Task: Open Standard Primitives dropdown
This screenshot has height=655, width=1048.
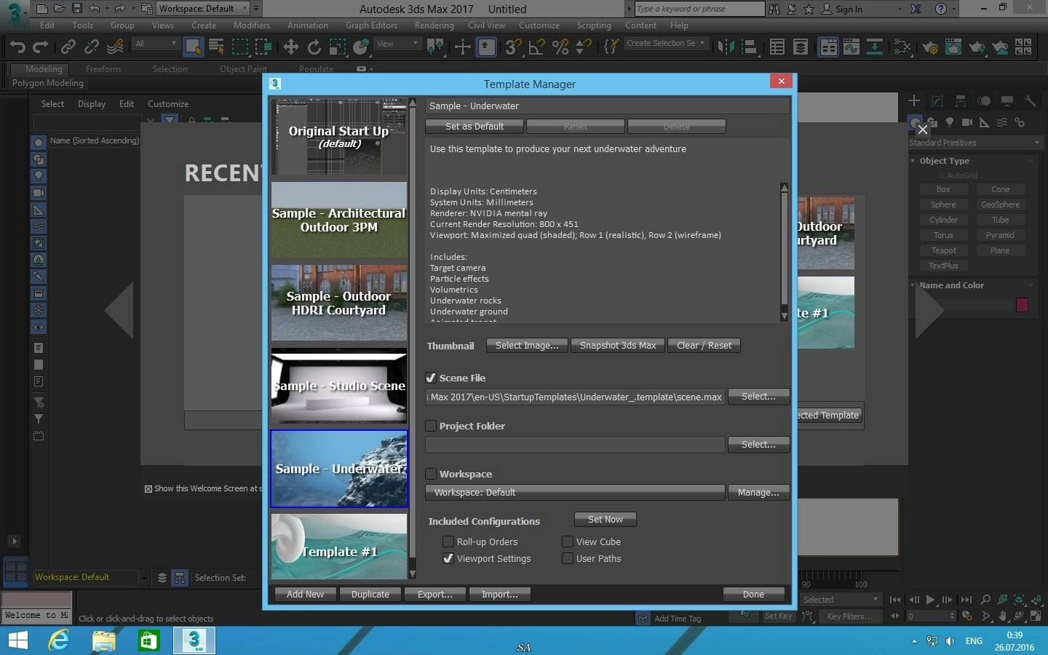Action: [x=974, y=143]
